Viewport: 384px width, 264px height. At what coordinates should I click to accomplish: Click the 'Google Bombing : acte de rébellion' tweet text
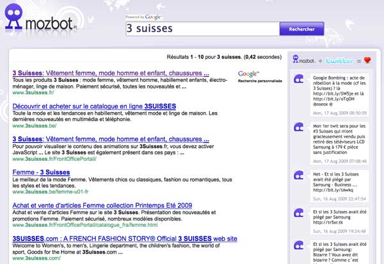pyautogui.click(x=339, y=91)
